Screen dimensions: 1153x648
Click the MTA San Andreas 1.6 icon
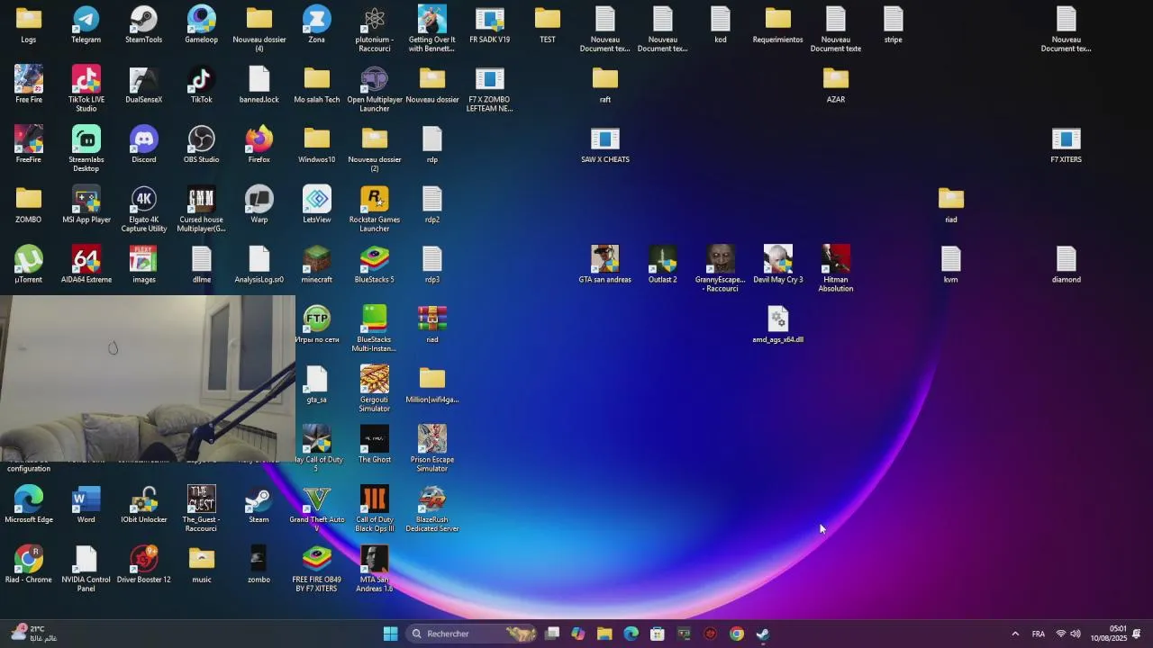[375, 569]
